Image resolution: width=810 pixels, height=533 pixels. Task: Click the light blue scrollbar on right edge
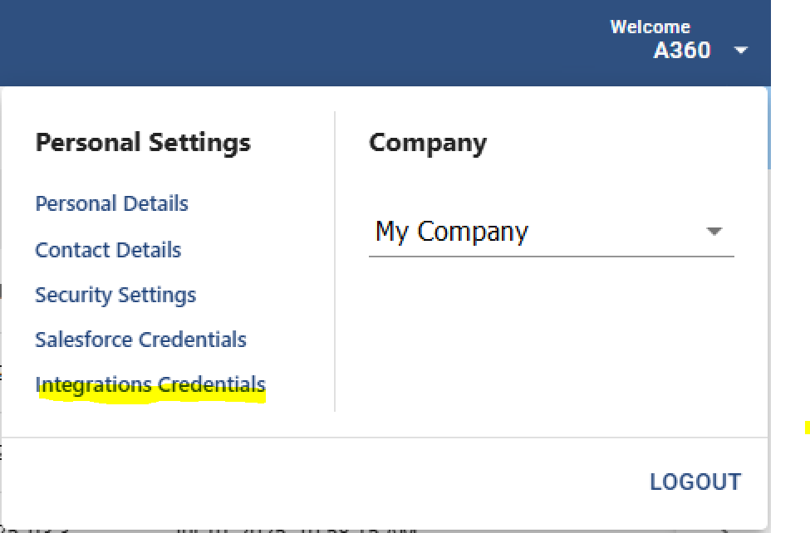point(769,128)
